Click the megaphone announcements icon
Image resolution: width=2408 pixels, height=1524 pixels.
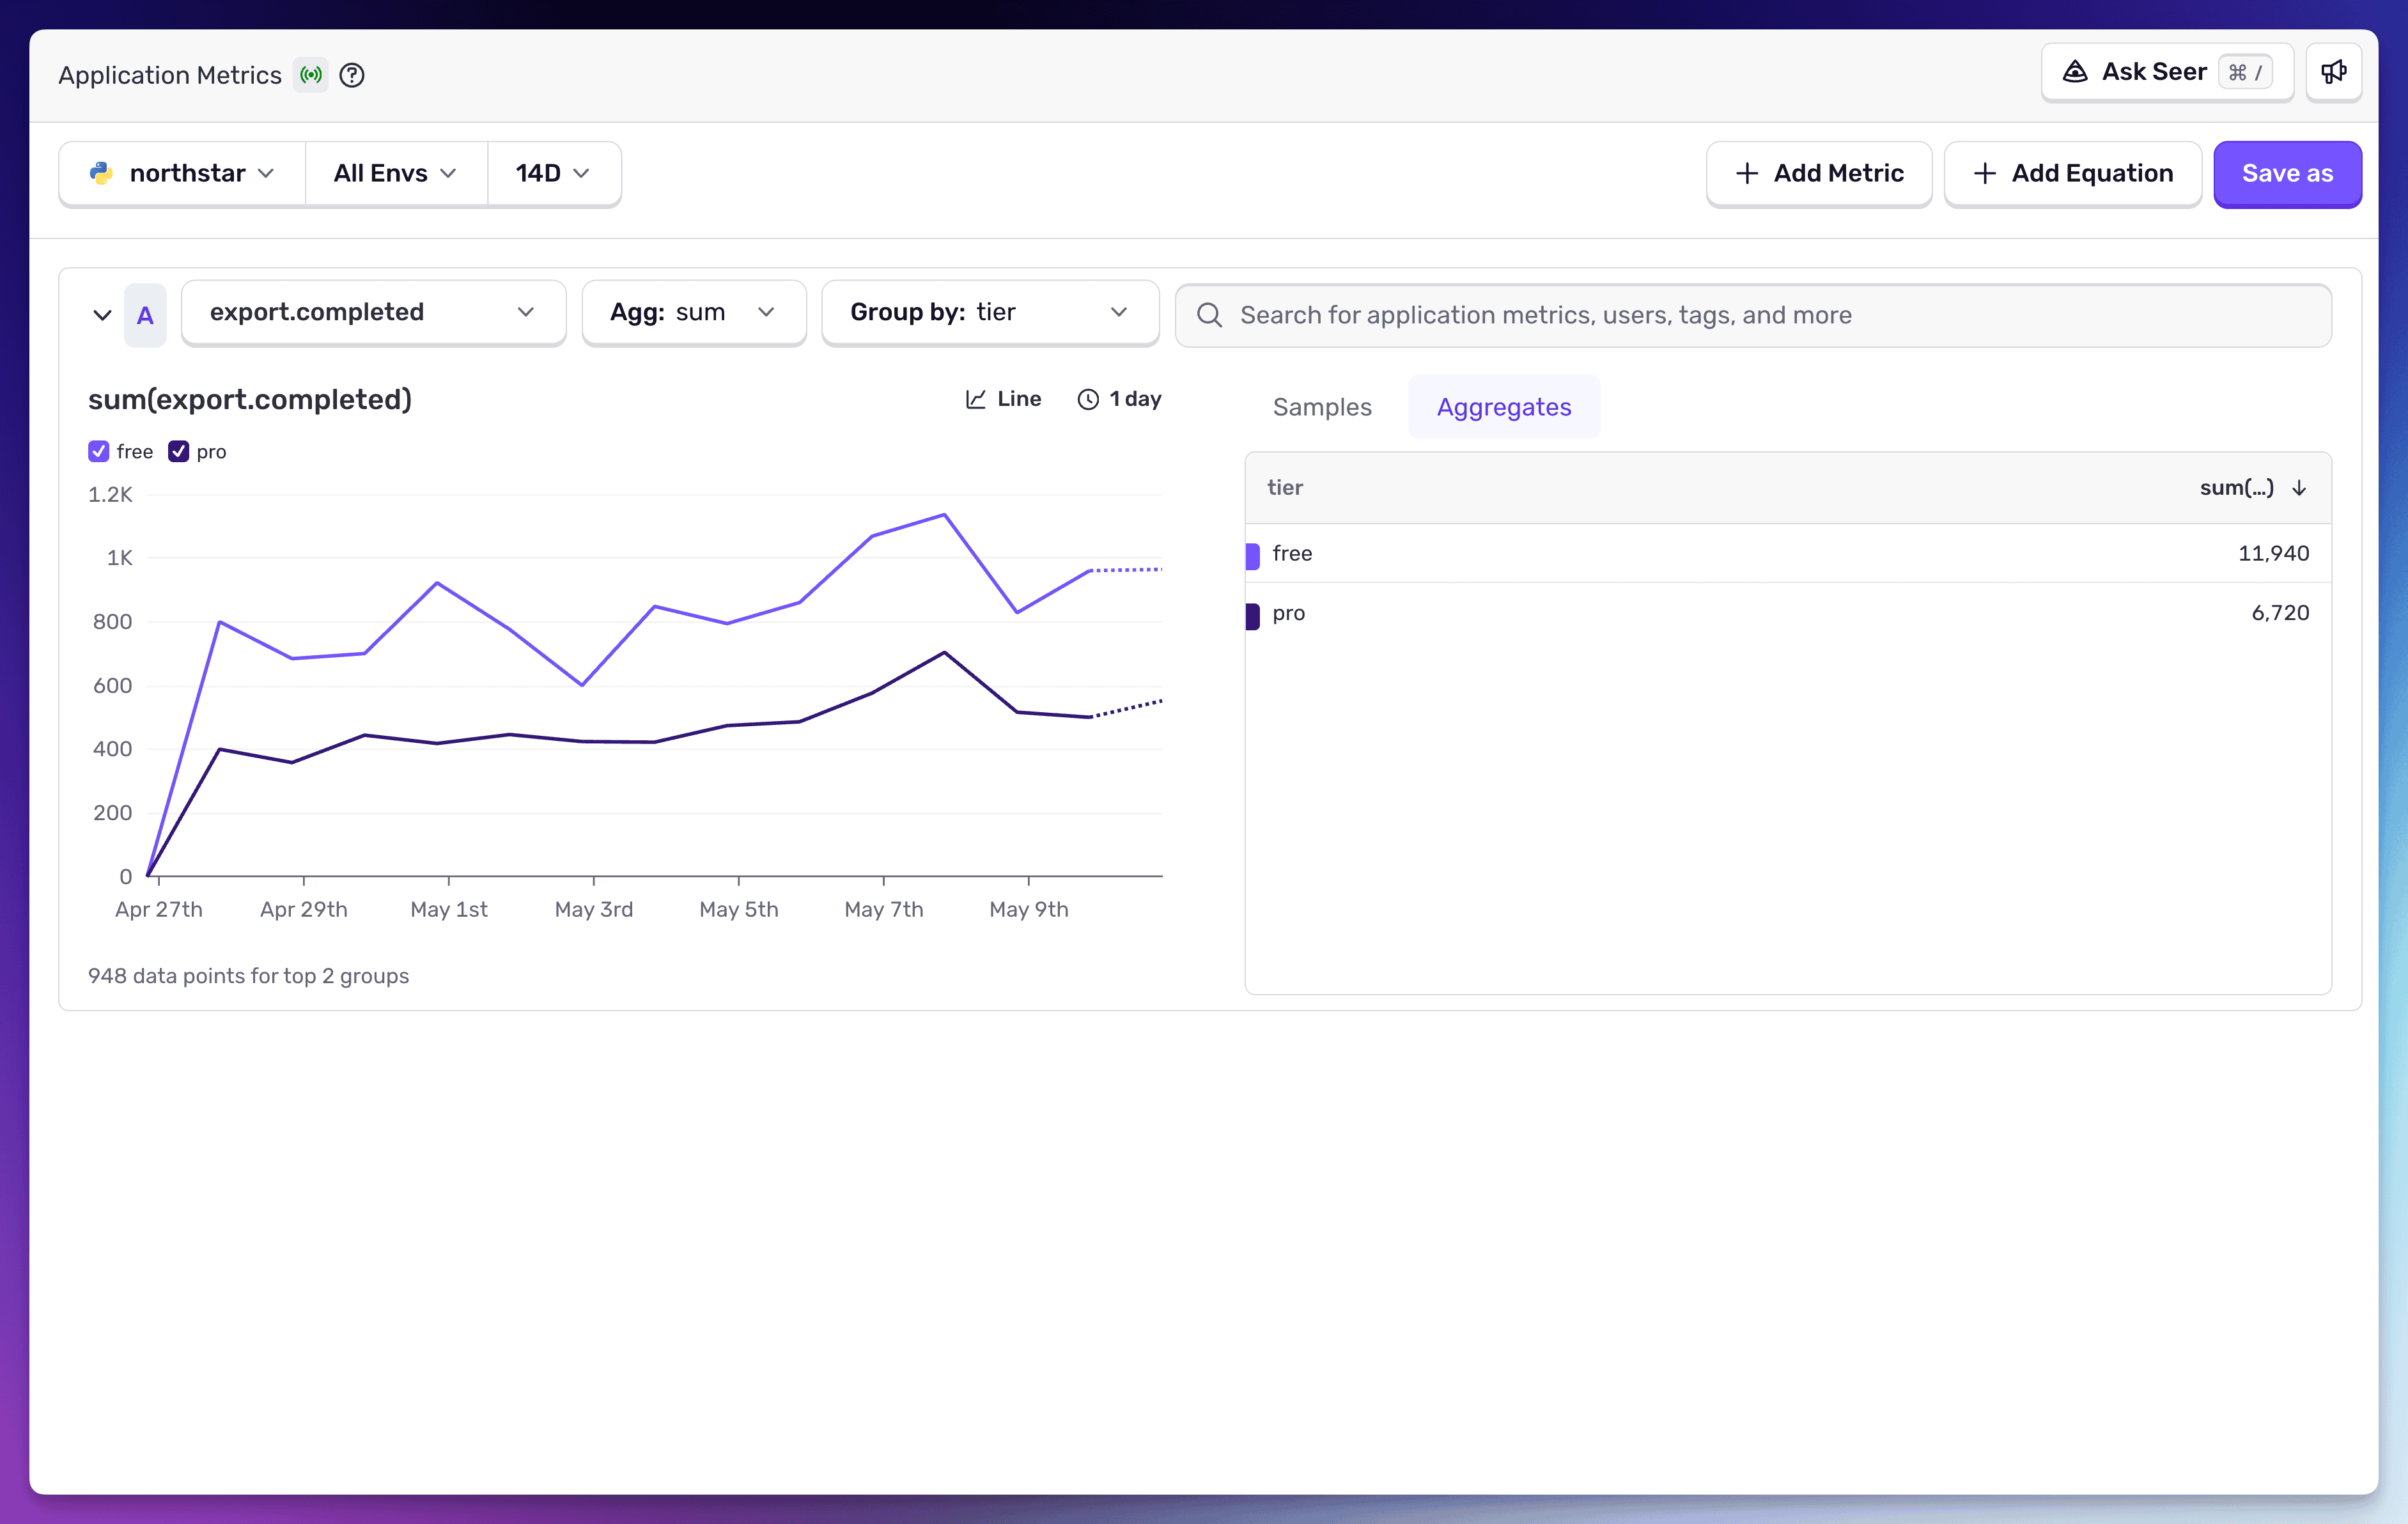(x=2333, y=72)
